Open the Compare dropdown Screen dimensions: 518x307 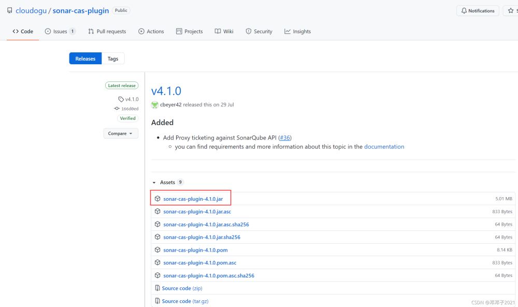[x=121, y=133]
